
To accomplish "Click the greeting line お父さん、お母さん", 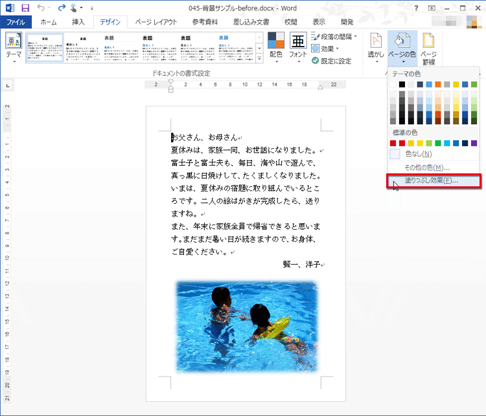I will [x=206, y=137].
